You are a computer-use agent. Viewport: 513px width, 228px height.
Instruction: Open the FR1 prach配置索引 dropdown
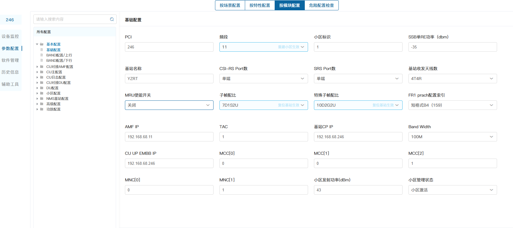(x=452, y=105)
